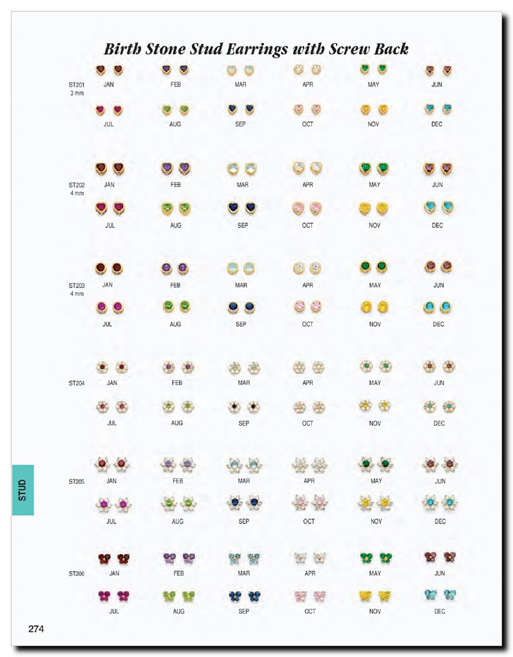Select the ST201 DEC blue heart earrings
513x657 pixels.
point(438,109)
